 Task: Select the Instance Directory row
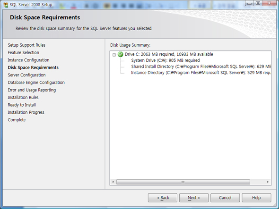click(201, 73)
